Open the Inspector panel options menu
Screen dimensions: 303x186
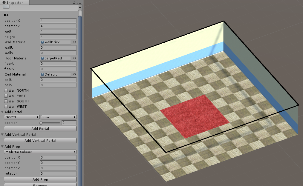tap(79, 3)
